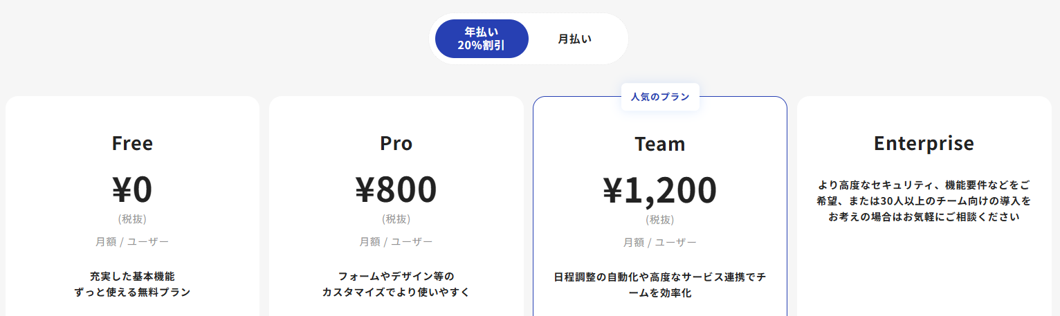Click 月額 / ユーザー in the Free card

tap(132, 242)
